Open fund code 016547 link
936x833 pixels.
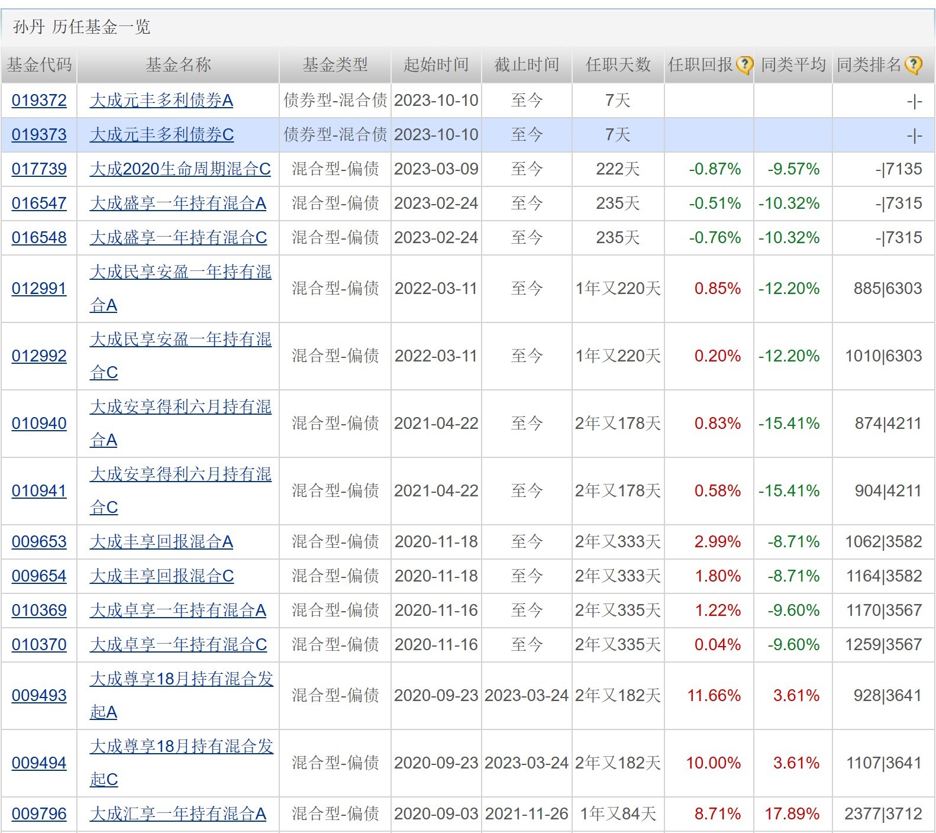click(39, 204)
